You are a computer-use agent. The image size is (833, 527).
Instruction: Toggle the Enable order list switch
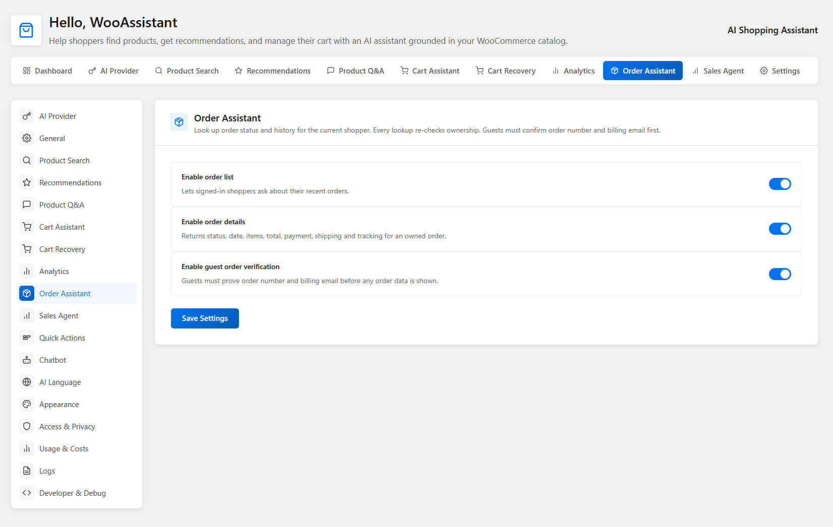tap(780, 184)
